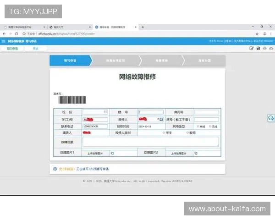Select the 无线 network type radio

(210, 126)
